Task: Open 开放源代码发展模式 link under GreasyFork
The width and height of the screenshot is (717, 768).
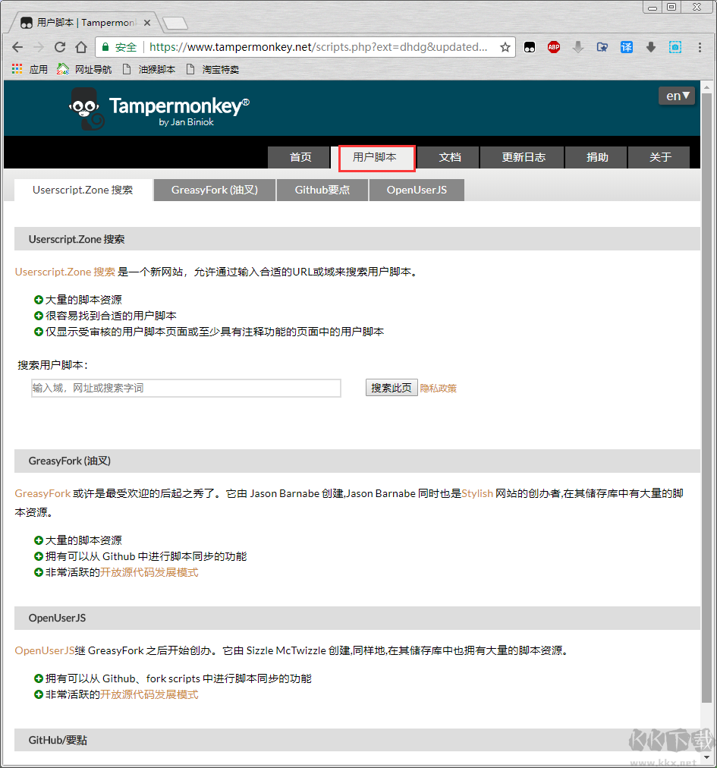Action: [149, 572]
